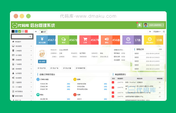Click the red rank 2 badge
Viewport: 176px width, 113px height.
click(x=113, y=87)
